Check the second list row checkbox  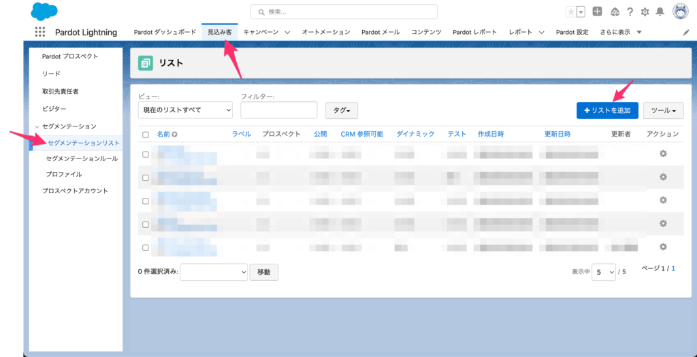pos(146,177)
